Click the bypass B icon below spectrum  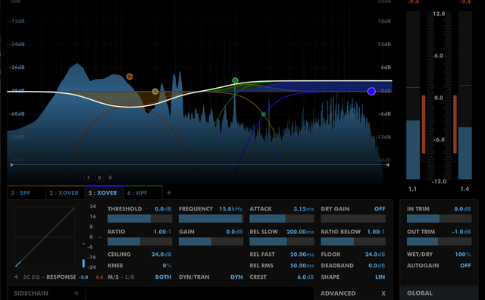[x=99, y=177]
